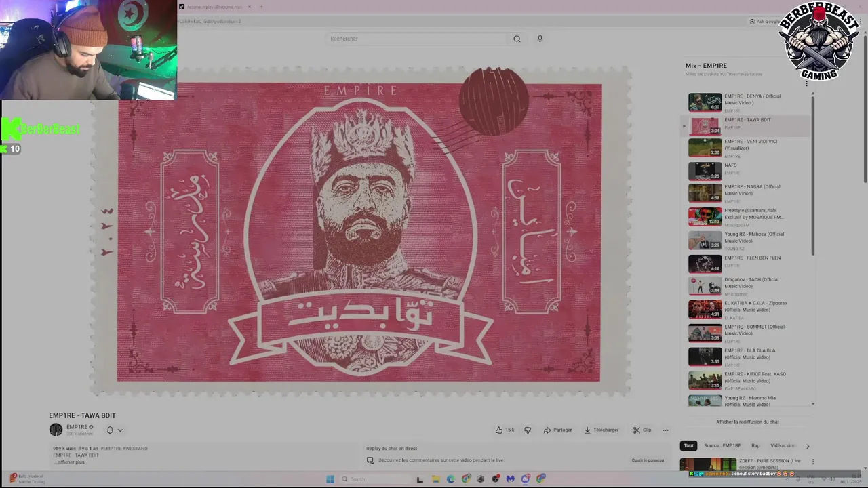Show chat replay via Afficher la rediffusion

point(747,422)
